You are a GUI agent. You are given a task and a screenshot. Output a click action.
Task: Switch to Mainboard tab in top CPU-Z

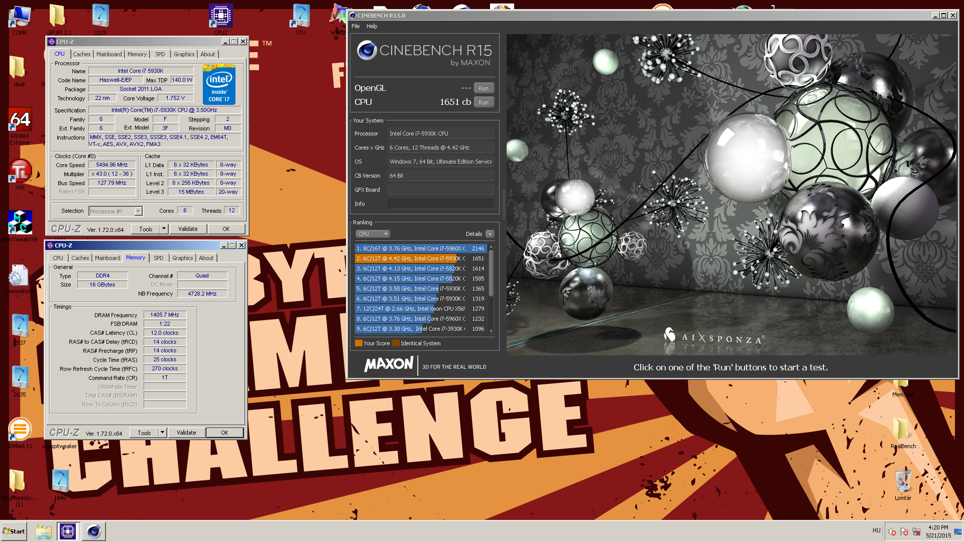tap(109, 54)
